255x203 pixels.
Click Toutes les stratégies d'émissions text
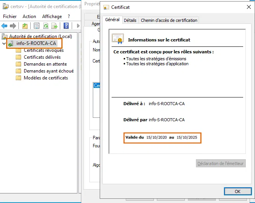156,59
